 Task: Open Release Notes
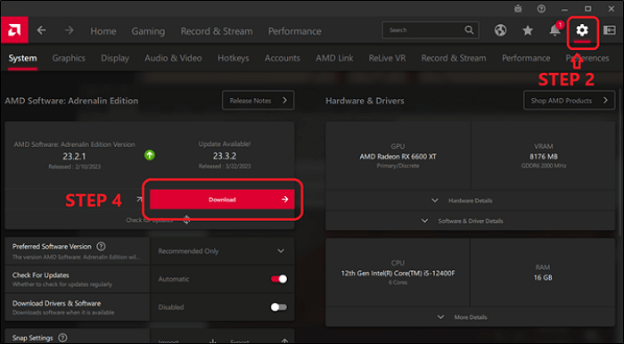click(x=258, y=100)
